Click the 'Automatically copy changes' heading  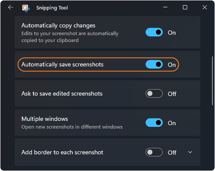point(58,26)
